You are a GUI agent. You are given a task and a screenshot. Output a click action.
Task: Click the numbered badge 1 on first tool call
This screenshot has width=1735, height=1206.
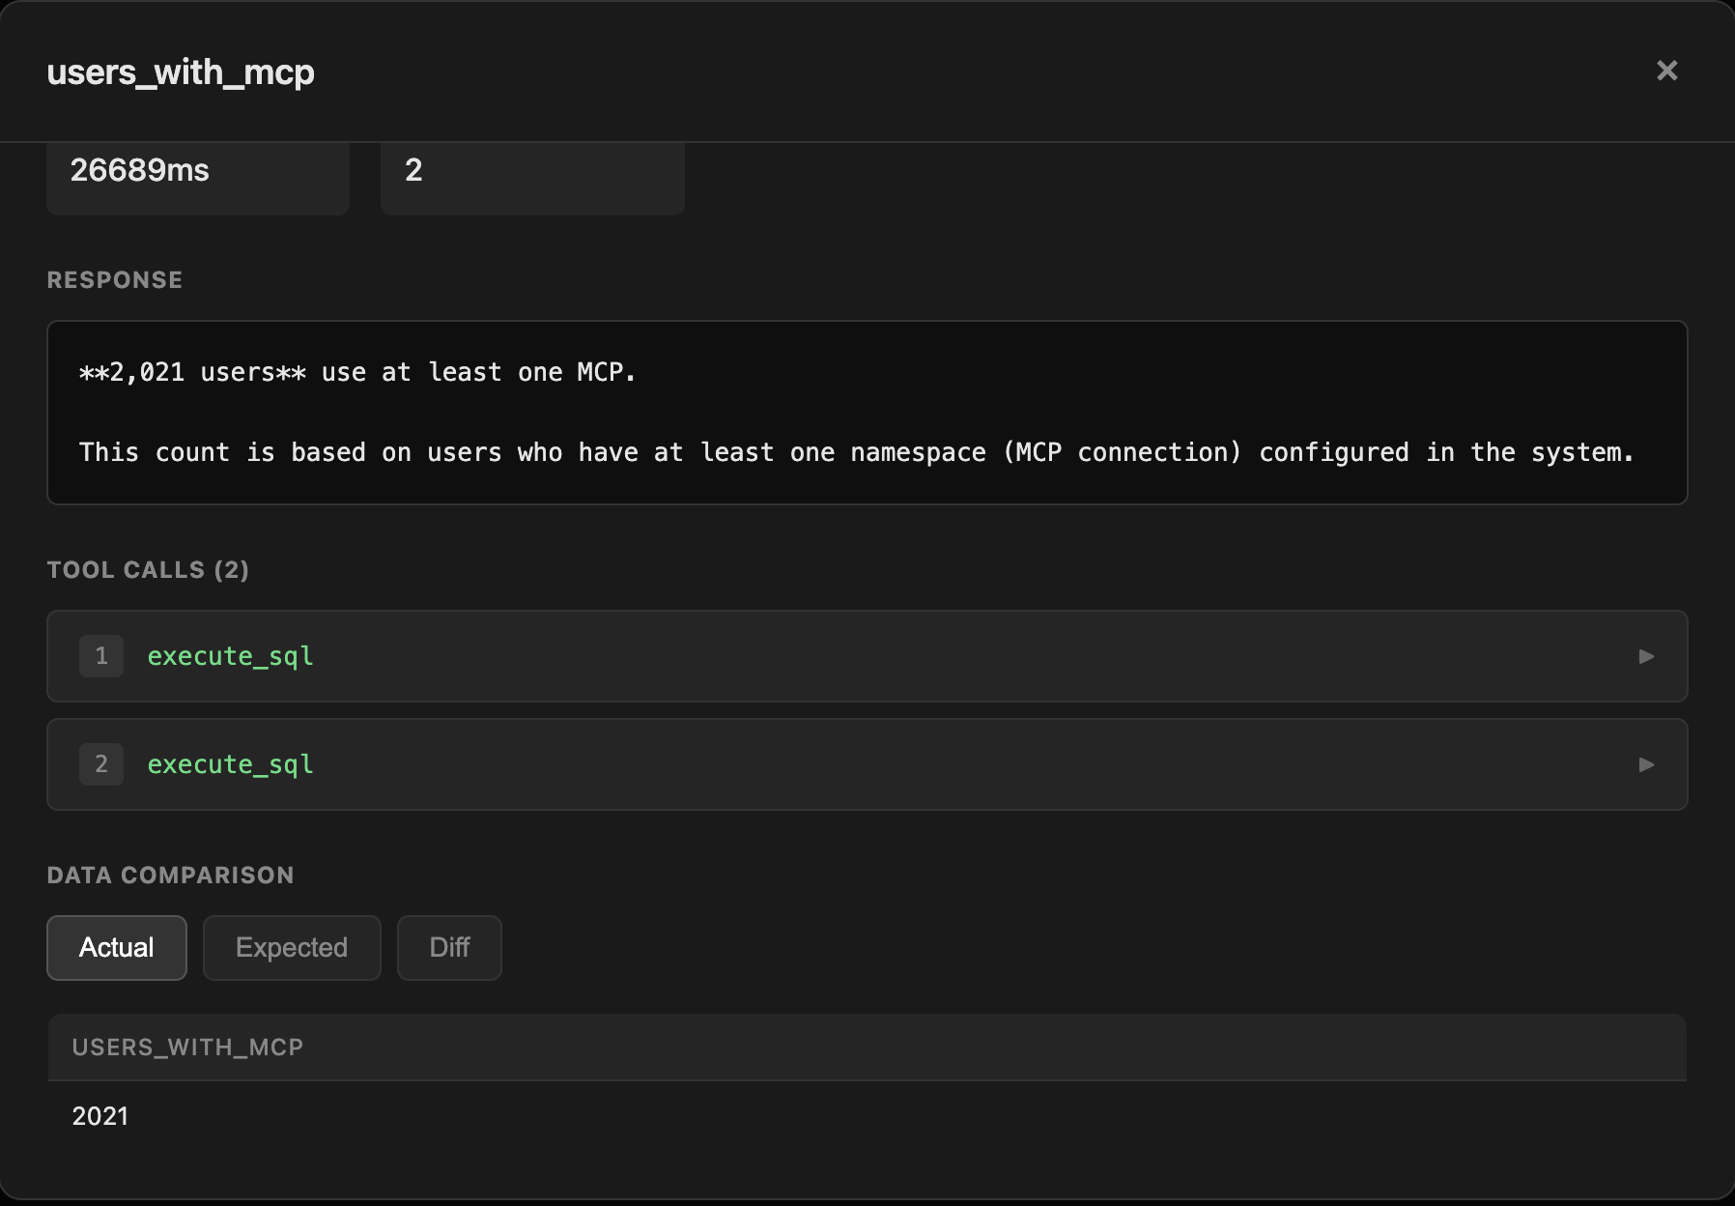pos(100,656)
